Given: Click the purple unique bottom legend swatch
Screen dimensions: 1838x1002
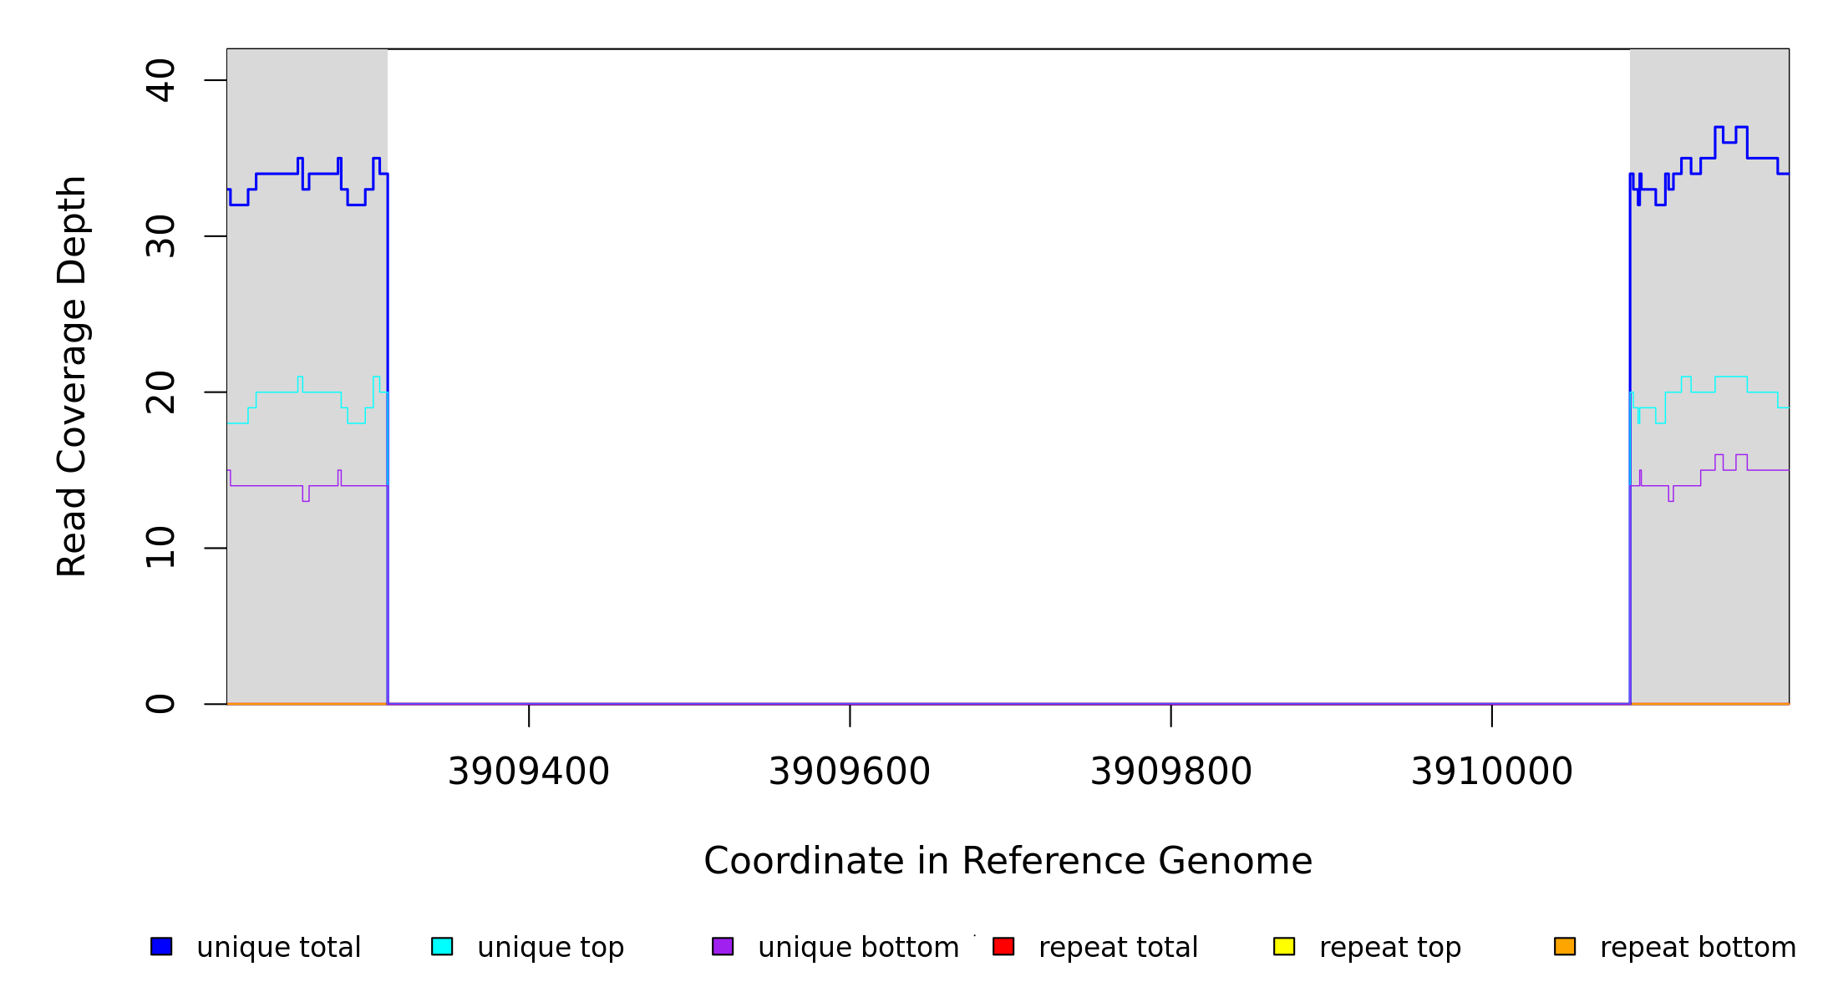Looking at the screenshot, I should (723, 946).
